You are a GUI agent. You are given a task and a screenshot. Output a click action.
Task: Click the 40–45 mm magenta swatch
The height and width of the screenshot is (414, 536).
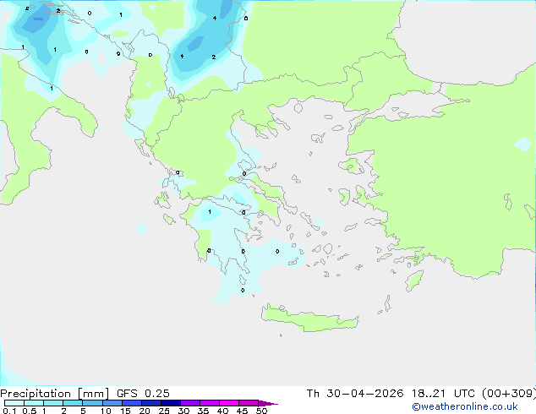click(x=229, y=403)
